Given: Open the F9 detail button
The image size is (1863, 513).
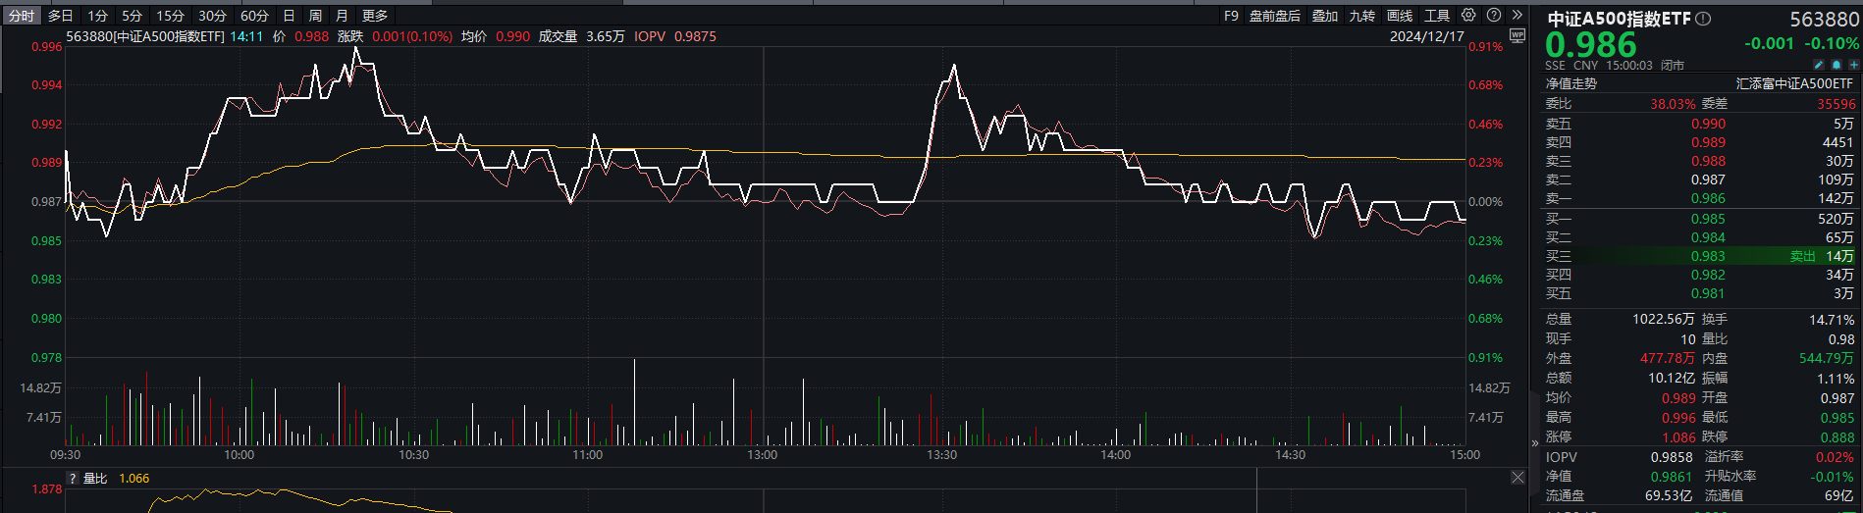Looking at the screenshot, I should click(1231, 16).
